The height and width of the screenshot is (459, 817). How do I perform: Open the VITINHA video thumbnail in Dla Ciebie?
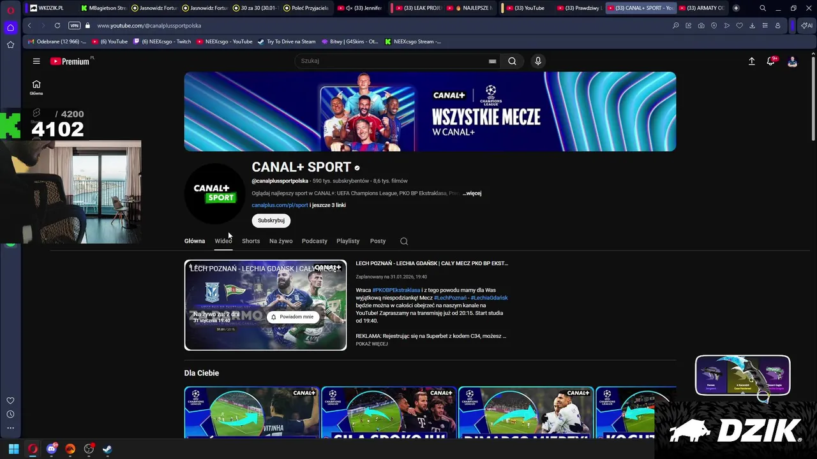pos(251,412)
